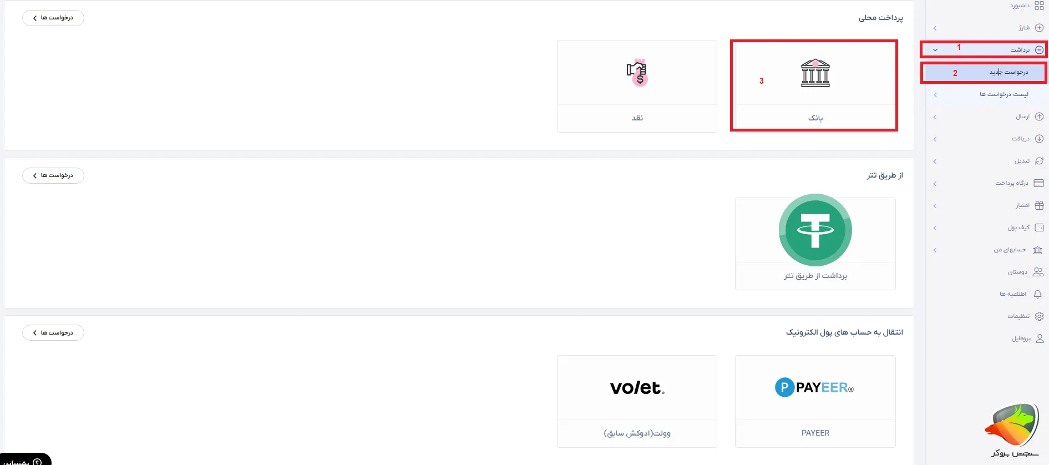Click the پروفایل profile icon
Screen dimensions: 1049x465
pos(1038,338)
